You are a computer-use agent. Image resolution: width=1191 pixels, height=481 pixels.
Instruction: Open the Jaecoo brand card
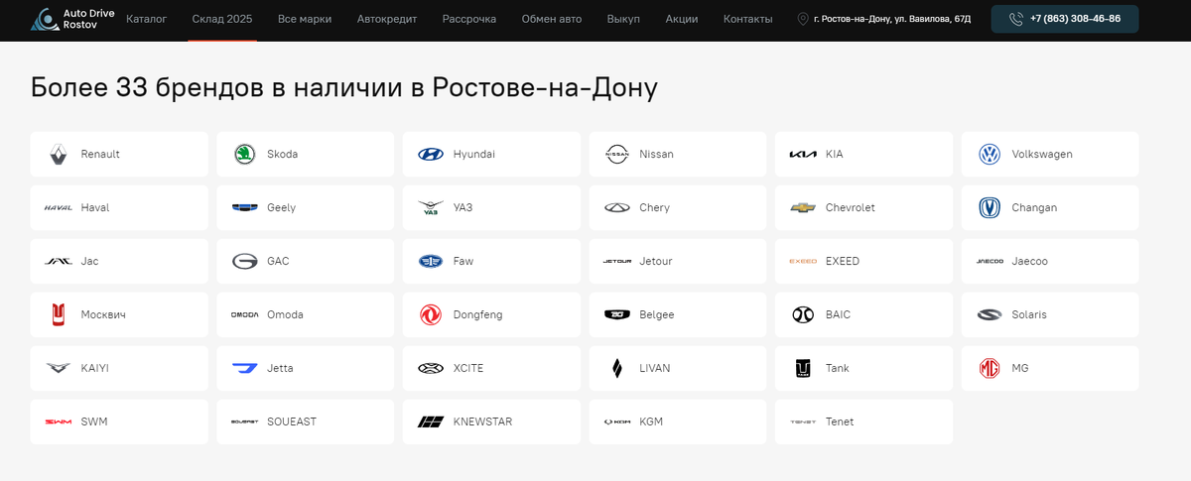click(1050, 262)
